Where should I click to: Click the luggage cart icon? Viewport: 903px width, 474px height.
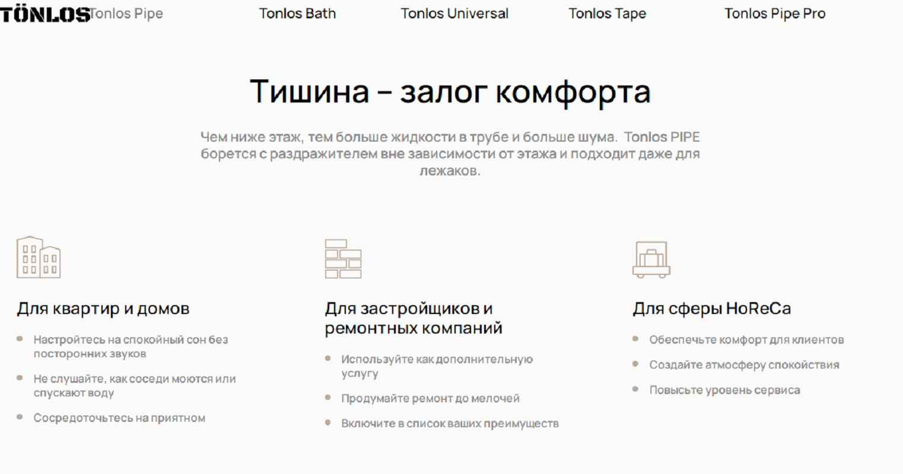pyautogui.click(x=651, y=260)
